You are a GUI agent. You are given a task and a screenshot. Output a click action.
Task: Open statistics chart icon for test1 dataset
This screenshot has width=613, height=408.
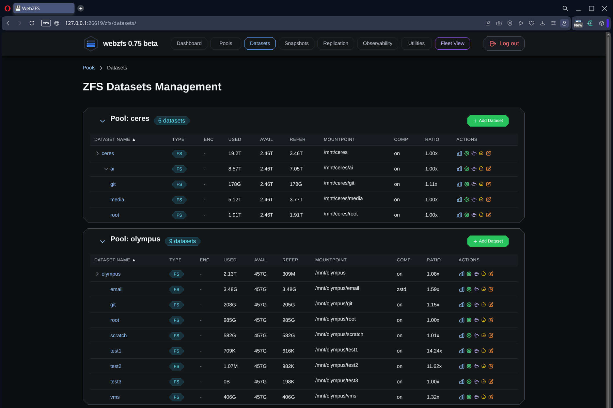(461, 351)
